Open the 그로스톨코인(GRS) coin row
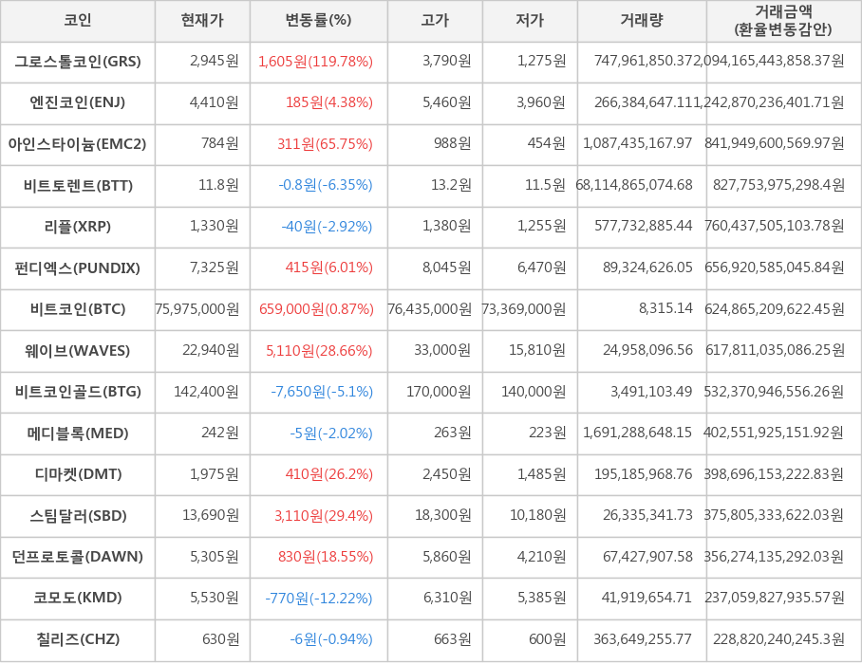 [78, 62]
